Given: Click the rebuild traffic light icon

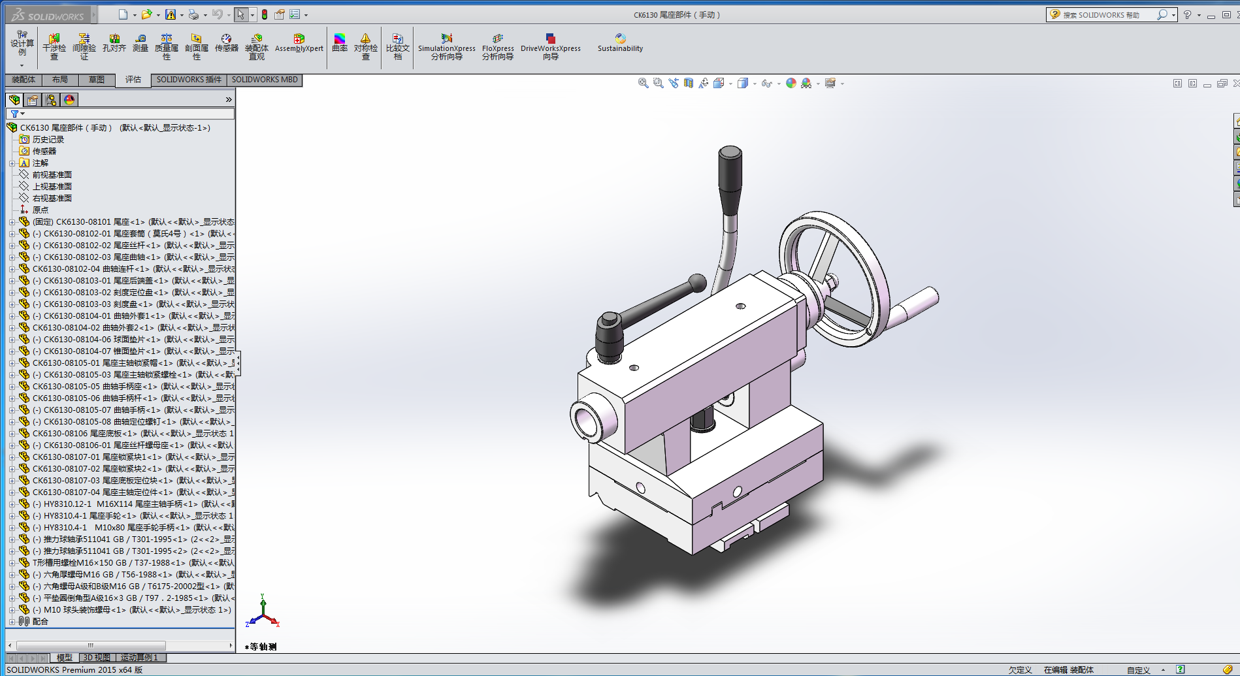Looking at the screenshot, I should [265, 14].
